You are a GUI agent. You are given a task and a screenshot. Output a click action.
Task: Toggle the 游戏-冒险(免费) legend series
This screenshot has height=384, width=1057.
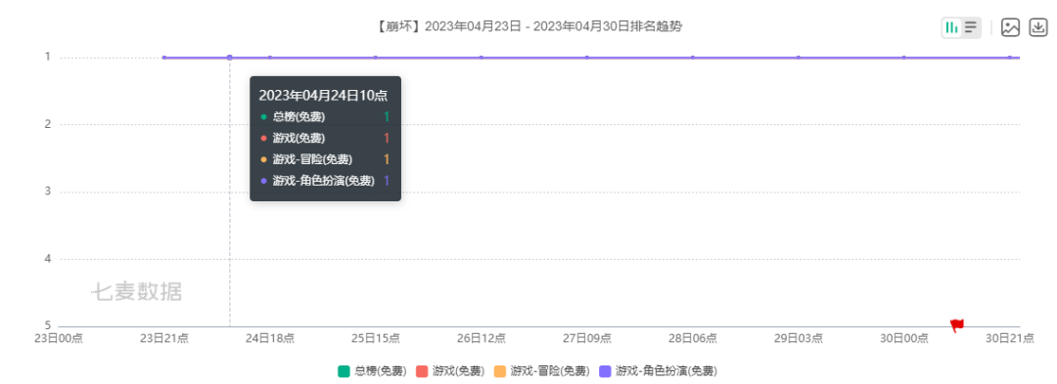542,370
